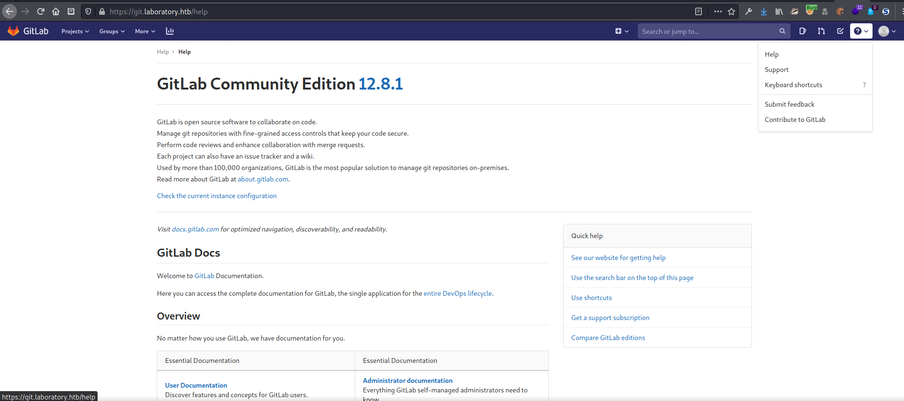Open the about.gitlab.com link
Viewport: 904px width, 401px height.
point(263,179)
